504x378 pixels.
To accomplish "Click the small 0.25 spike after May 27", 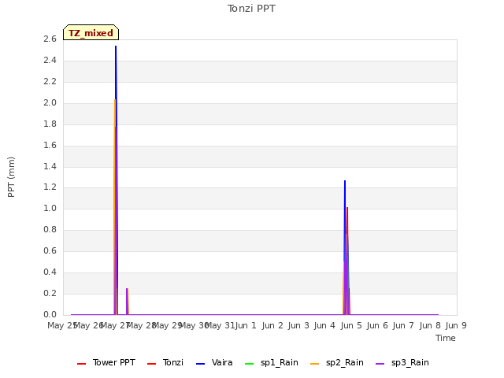I will (x=128, y=289).
